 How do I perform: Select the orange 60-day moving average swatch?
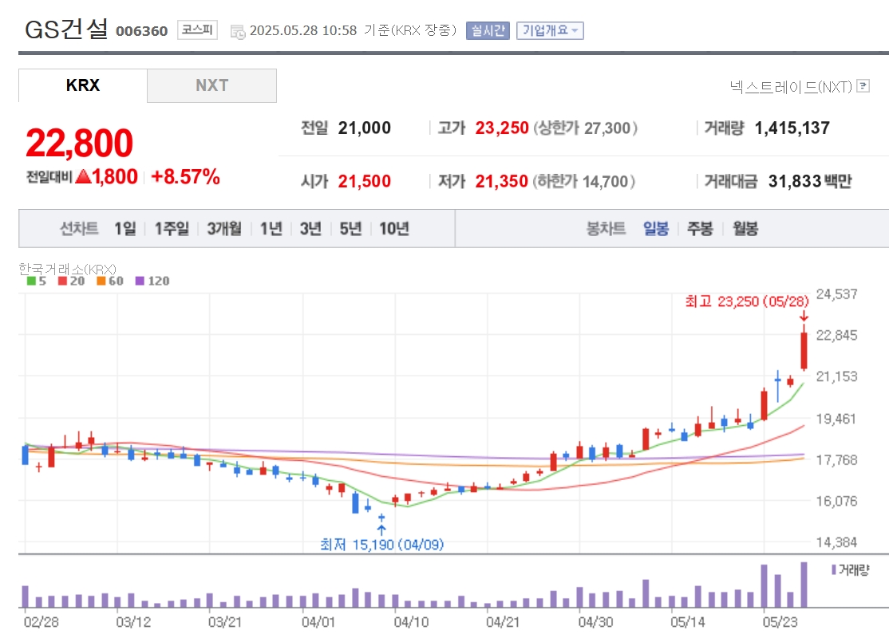[101, 281]
